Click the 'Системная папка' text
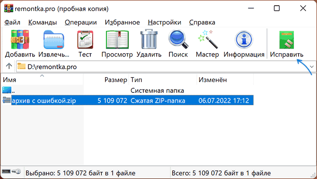The width and height of the screenshot is (317, 179). tap(157, 90)
